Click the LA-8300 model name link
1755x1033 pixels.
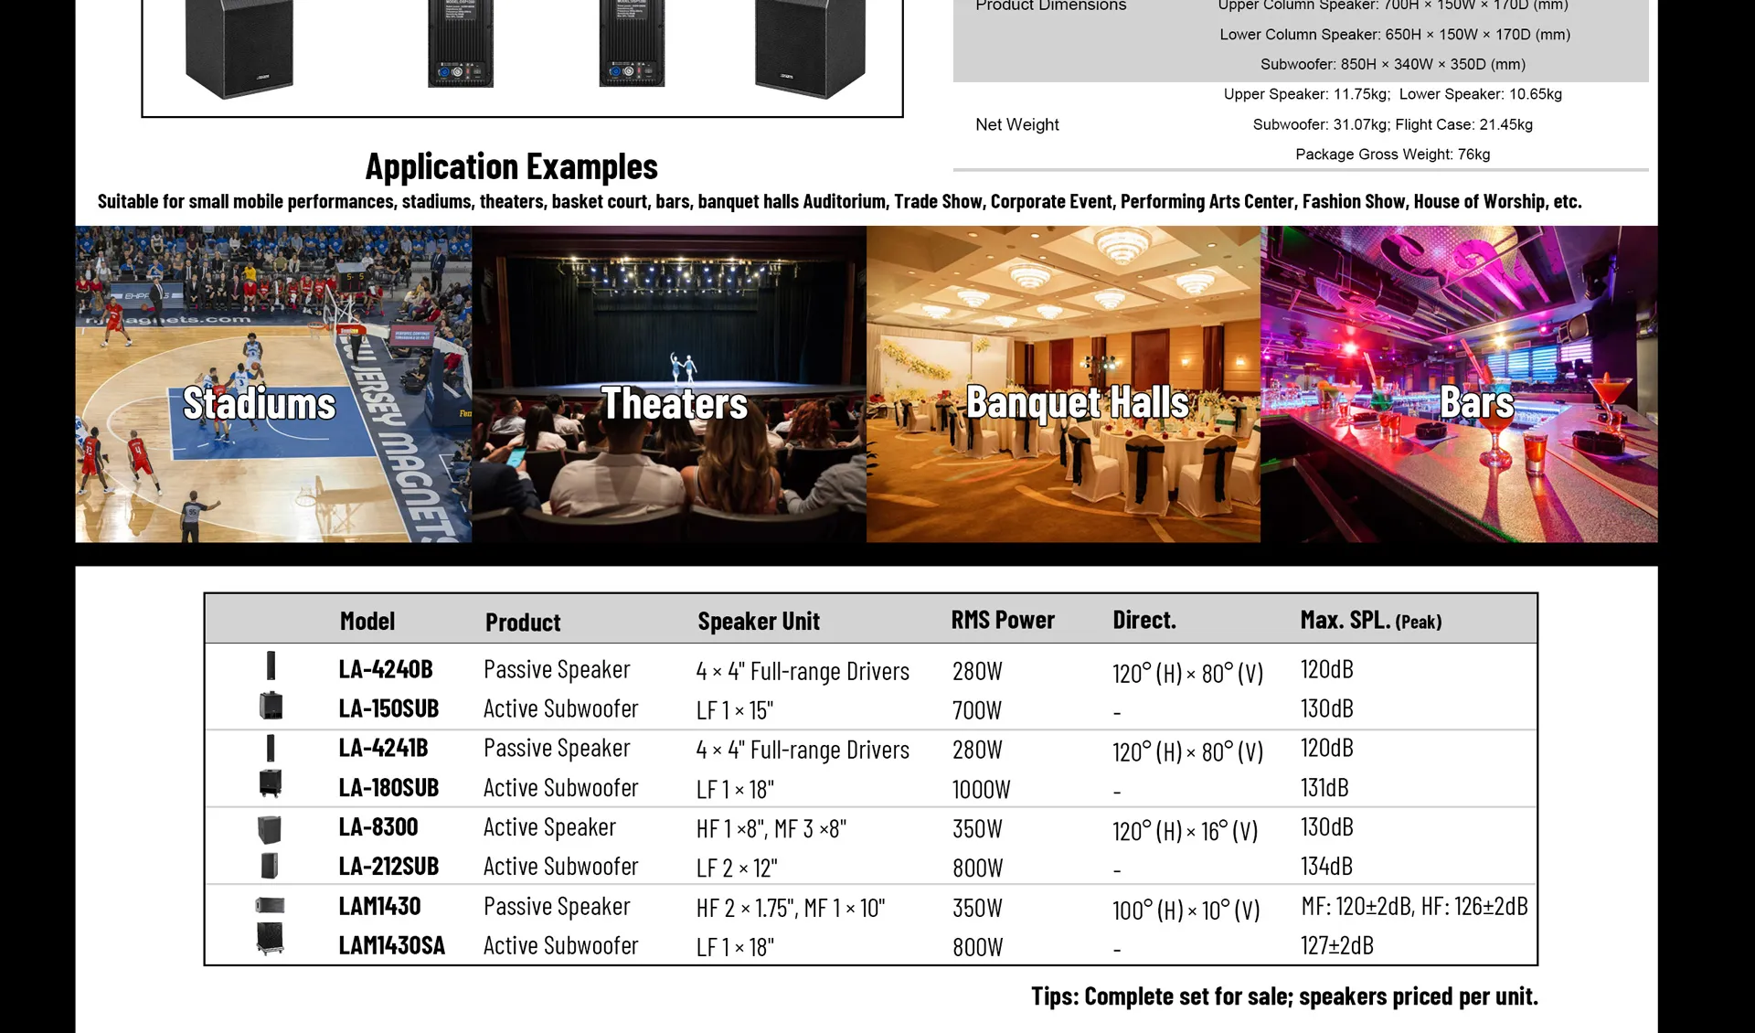click(x=378, y=826)
